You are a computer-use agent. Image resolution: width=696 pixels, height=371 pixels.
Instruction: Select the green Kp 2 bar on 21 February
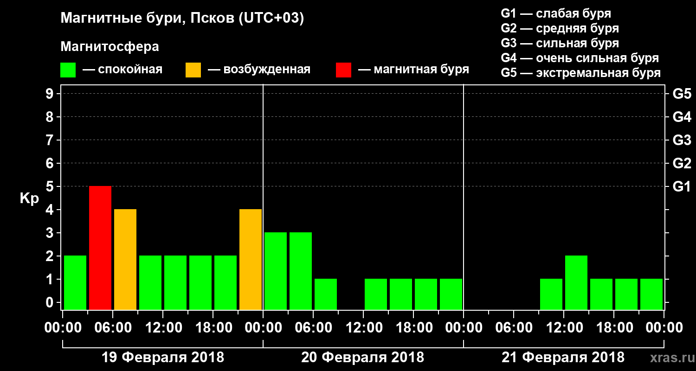coord(576,282)
